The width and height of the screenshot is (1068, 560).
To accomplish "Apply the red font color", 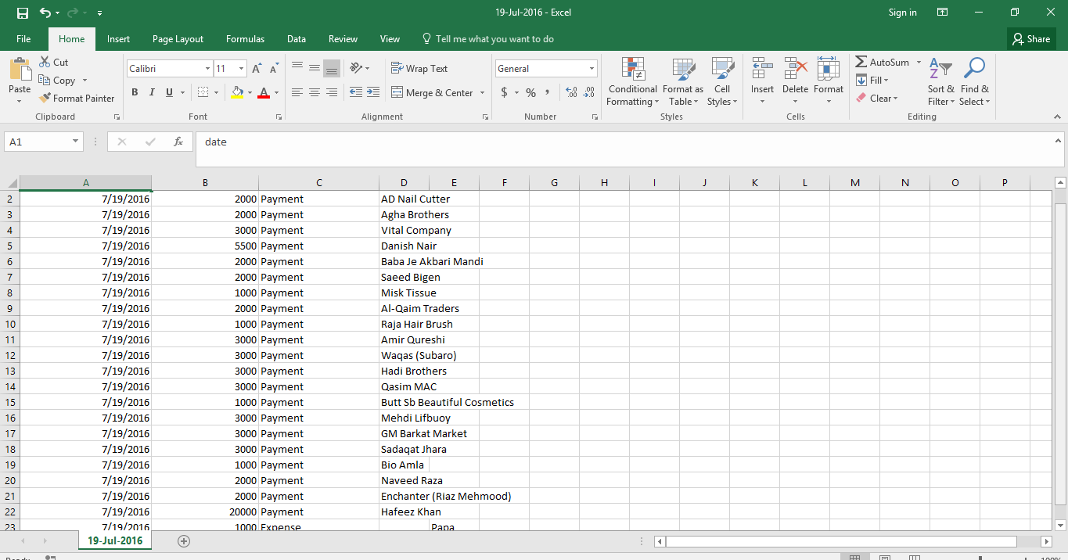I will click(264, 92).
